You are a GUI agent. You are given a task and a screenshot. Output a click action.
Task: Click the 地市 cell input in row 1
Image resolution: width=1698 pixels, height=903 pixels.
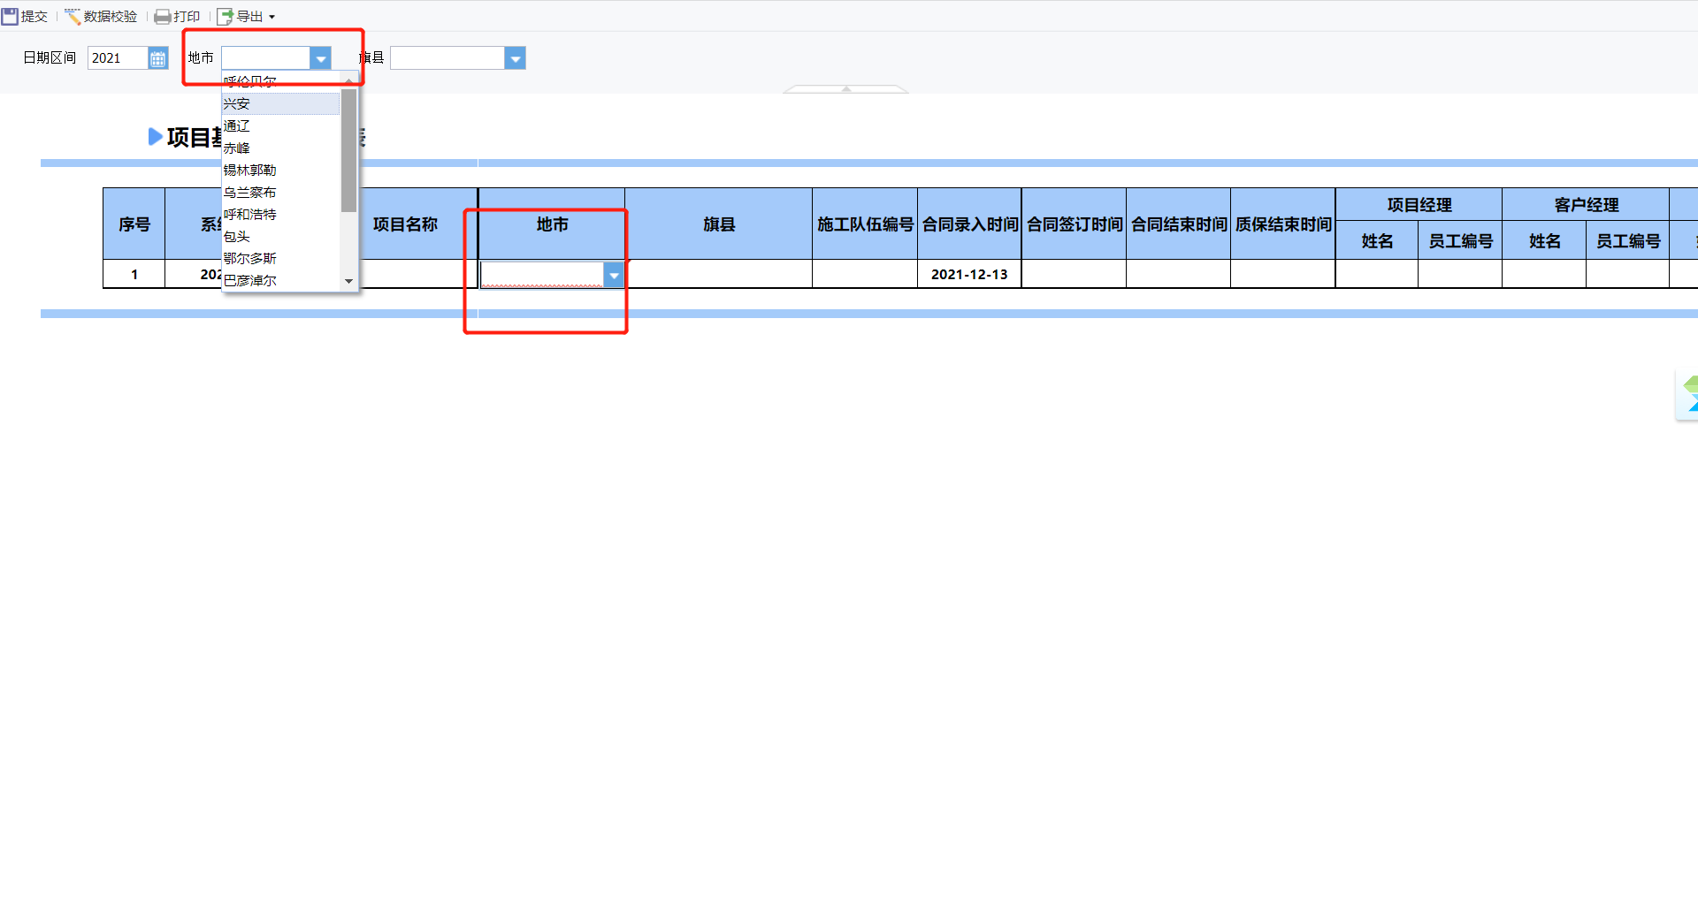coord(542,275)
